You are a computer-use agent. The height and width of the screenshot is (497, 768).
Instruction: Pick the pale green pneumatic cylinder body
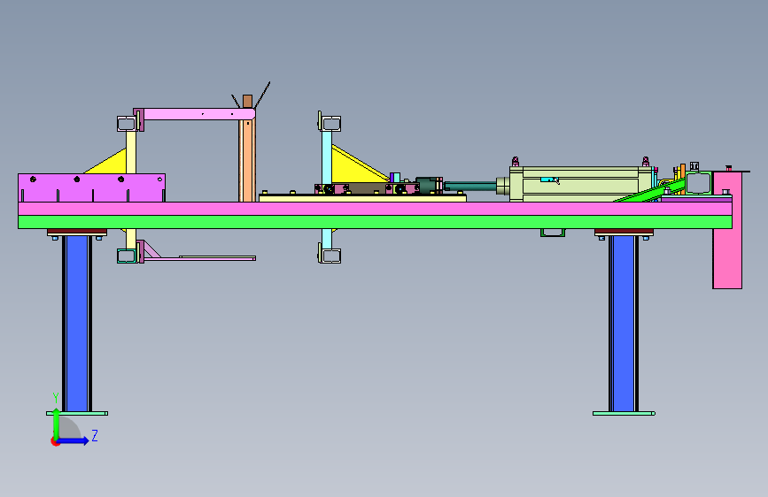click(580, 184)
